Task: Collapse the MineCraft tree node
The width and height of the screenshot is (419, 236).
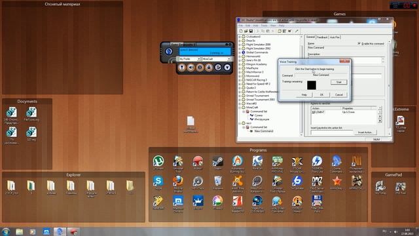Action: (x=240, y=108)
